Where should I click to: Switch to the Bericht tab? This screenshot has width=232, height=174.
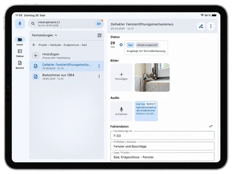pyautogui.click(x=20, y=65)
